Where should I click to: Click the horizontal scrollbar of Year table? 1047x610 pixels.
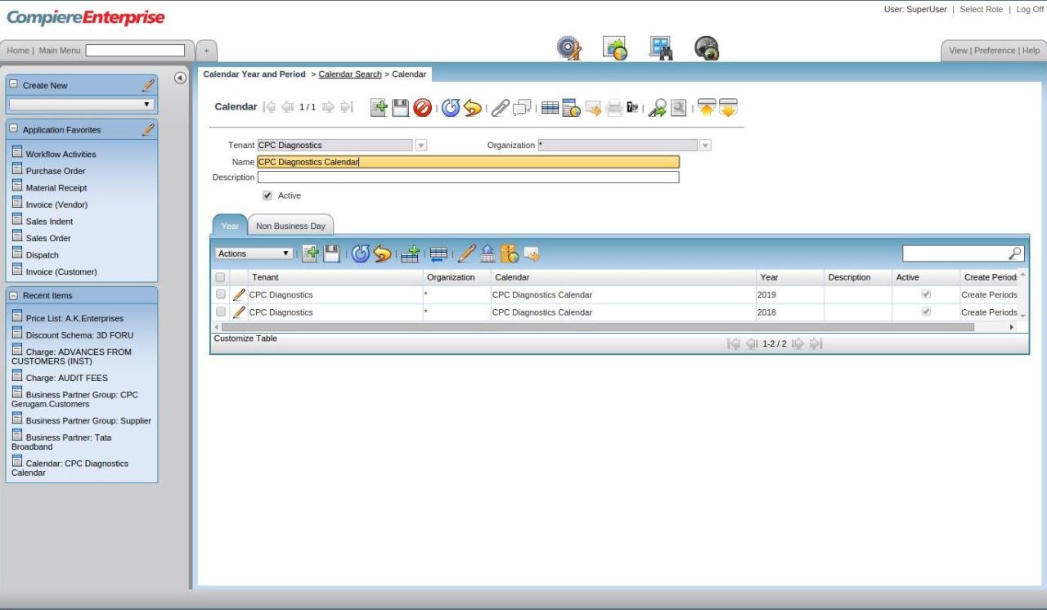point(598,326)
